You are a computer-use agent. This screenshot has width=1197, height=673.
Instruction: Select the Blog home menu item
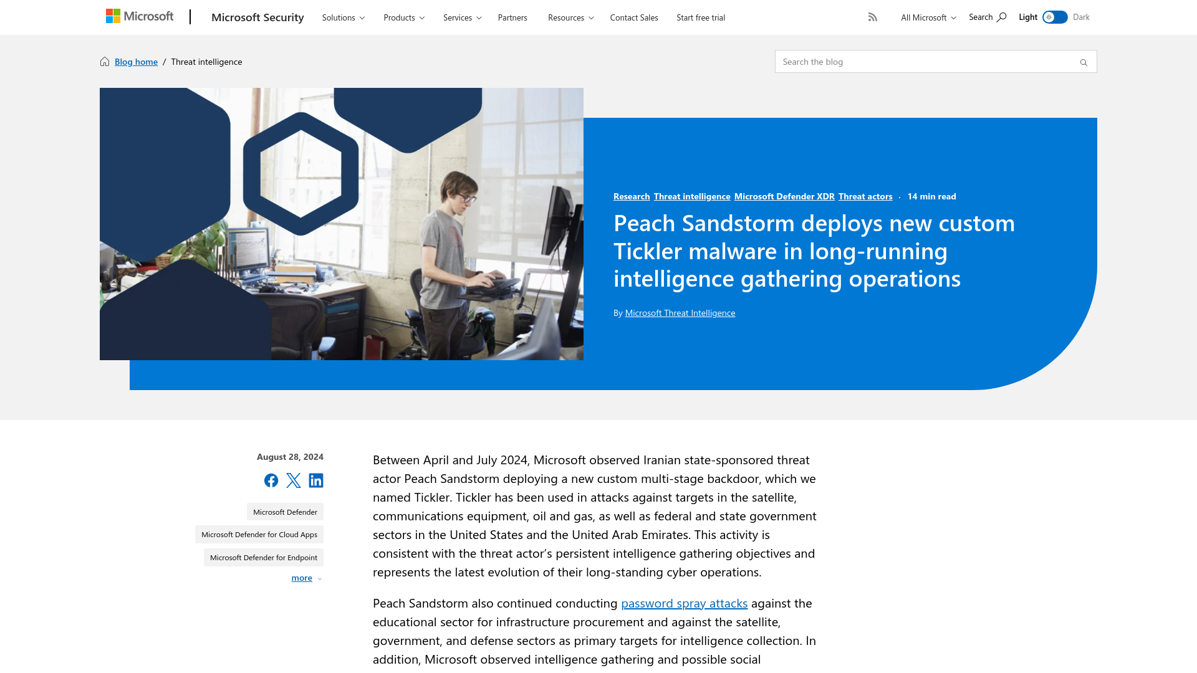136,61
